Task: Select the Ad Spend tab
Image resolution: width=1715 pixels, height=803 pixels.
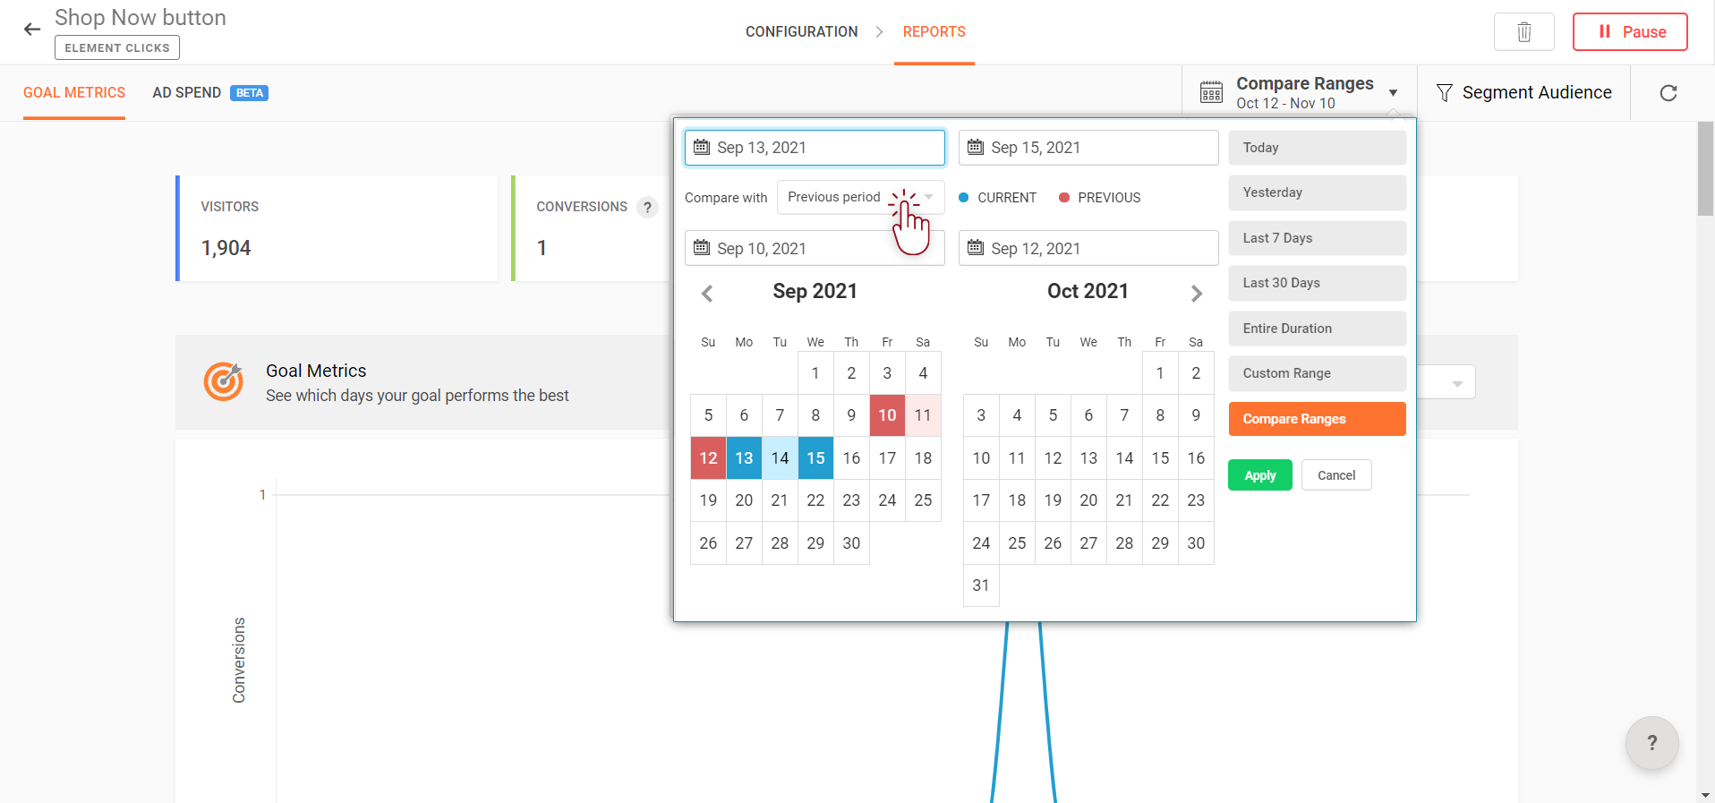Action: (x=186, y=93)
